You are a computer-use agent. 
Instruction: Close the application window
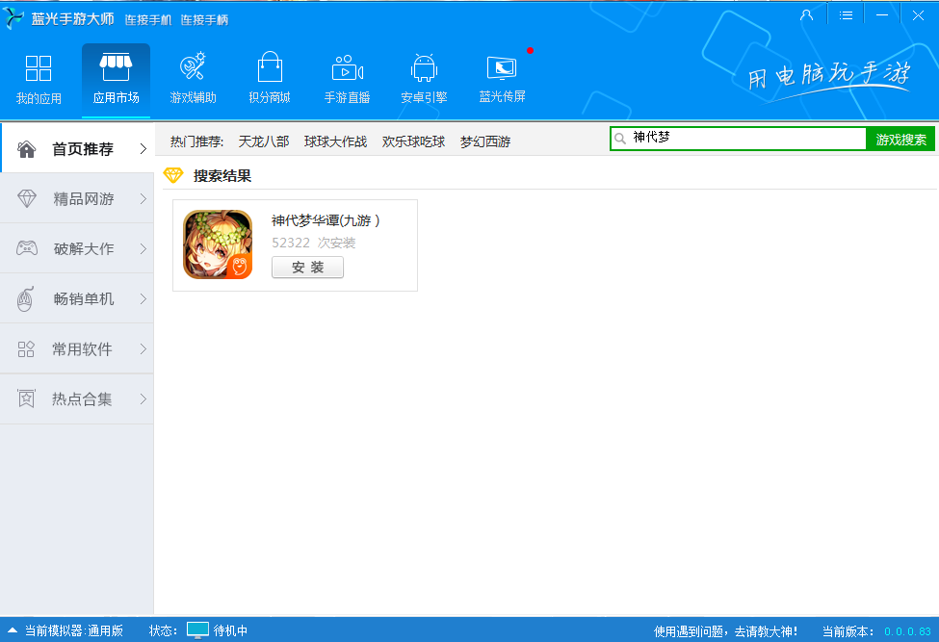point(918,15)
